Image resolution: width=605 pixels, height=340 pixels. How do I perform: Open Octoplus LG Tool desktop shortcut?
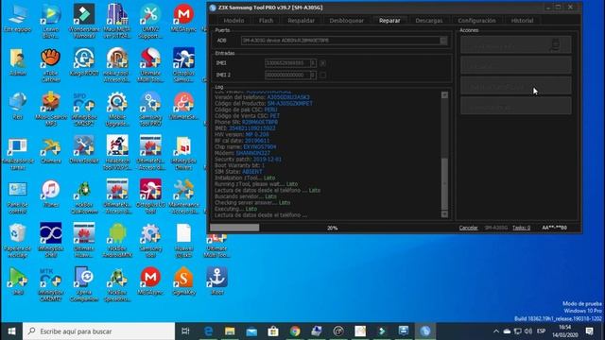[150, 196]
